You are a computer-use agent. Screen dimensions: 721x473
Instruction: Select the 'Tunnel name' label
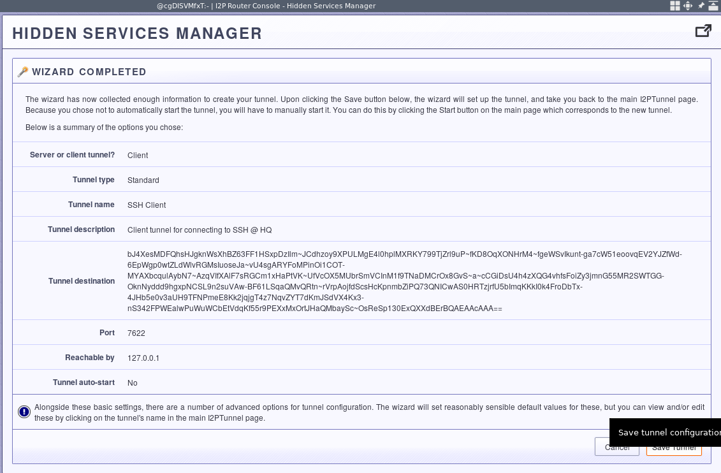[x=91, y=205]
